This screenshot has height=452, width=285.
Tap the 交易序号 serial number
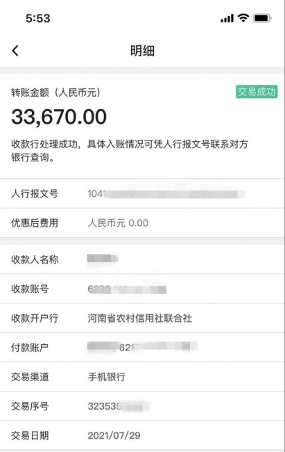[119, 406]
